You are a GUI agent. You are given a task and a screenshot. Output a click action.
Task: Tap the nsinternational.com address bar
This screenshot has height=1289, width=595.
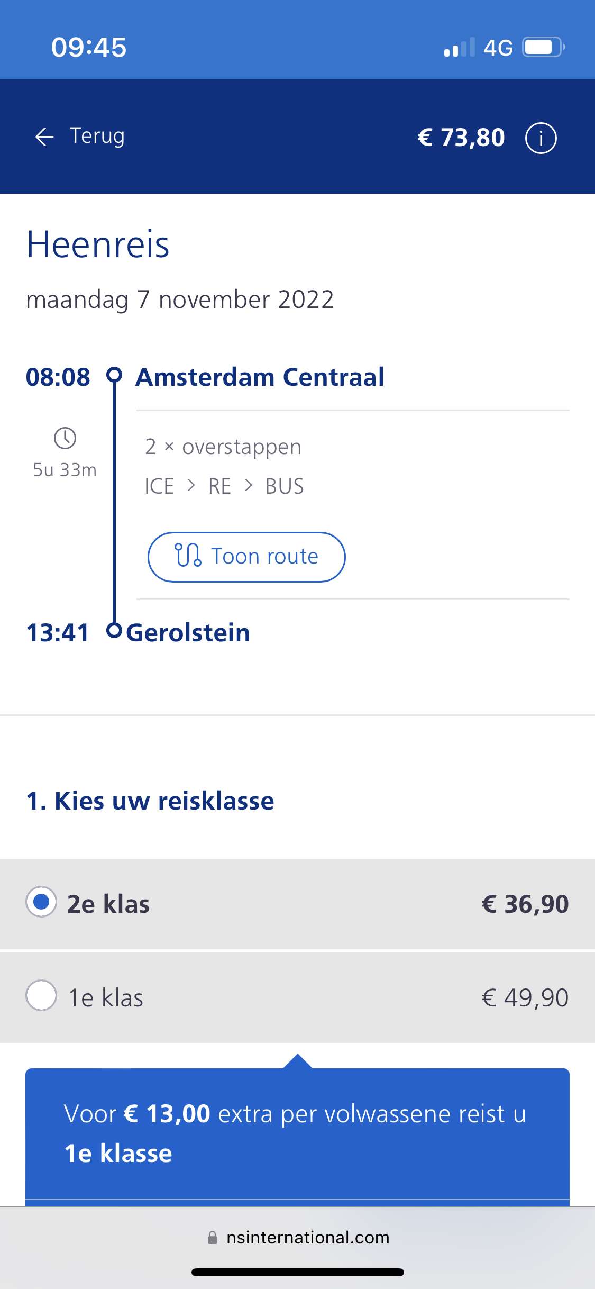(x=307, y=1238)
